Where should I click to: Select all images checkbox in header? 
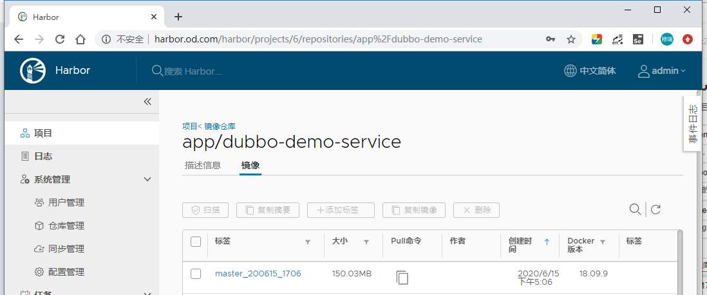[196, 242]
